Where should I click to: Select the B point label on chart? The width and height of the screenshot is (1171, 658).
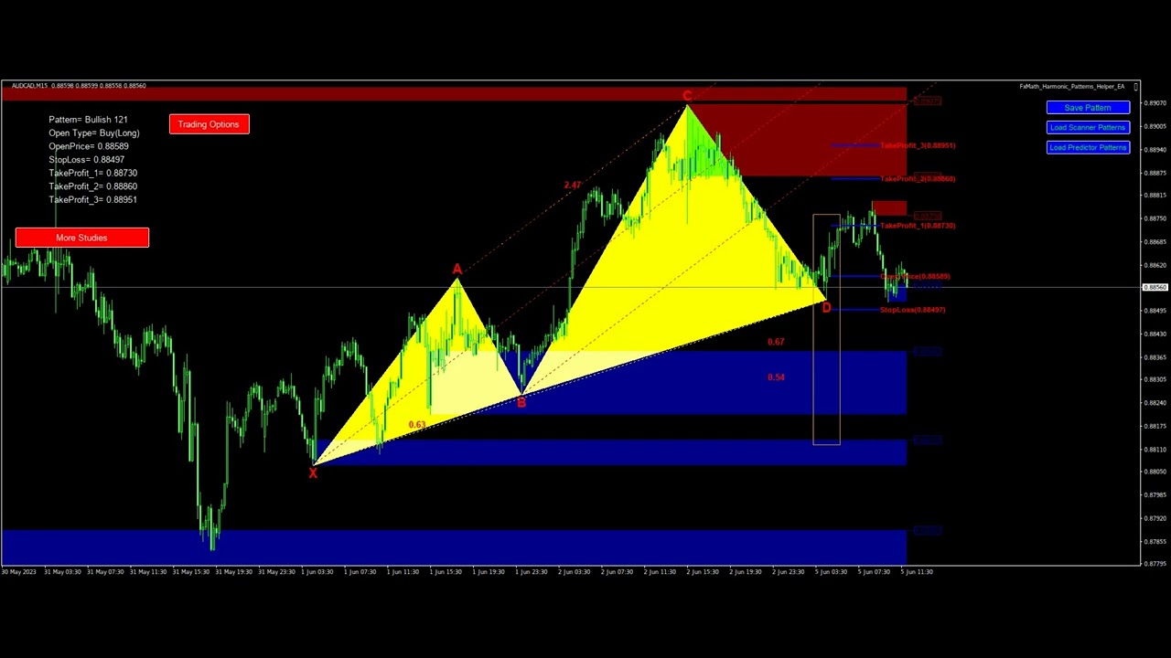click(x=521, y=402)
